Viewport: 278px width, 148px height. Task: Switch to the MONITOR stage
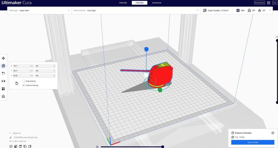point(157,3)
